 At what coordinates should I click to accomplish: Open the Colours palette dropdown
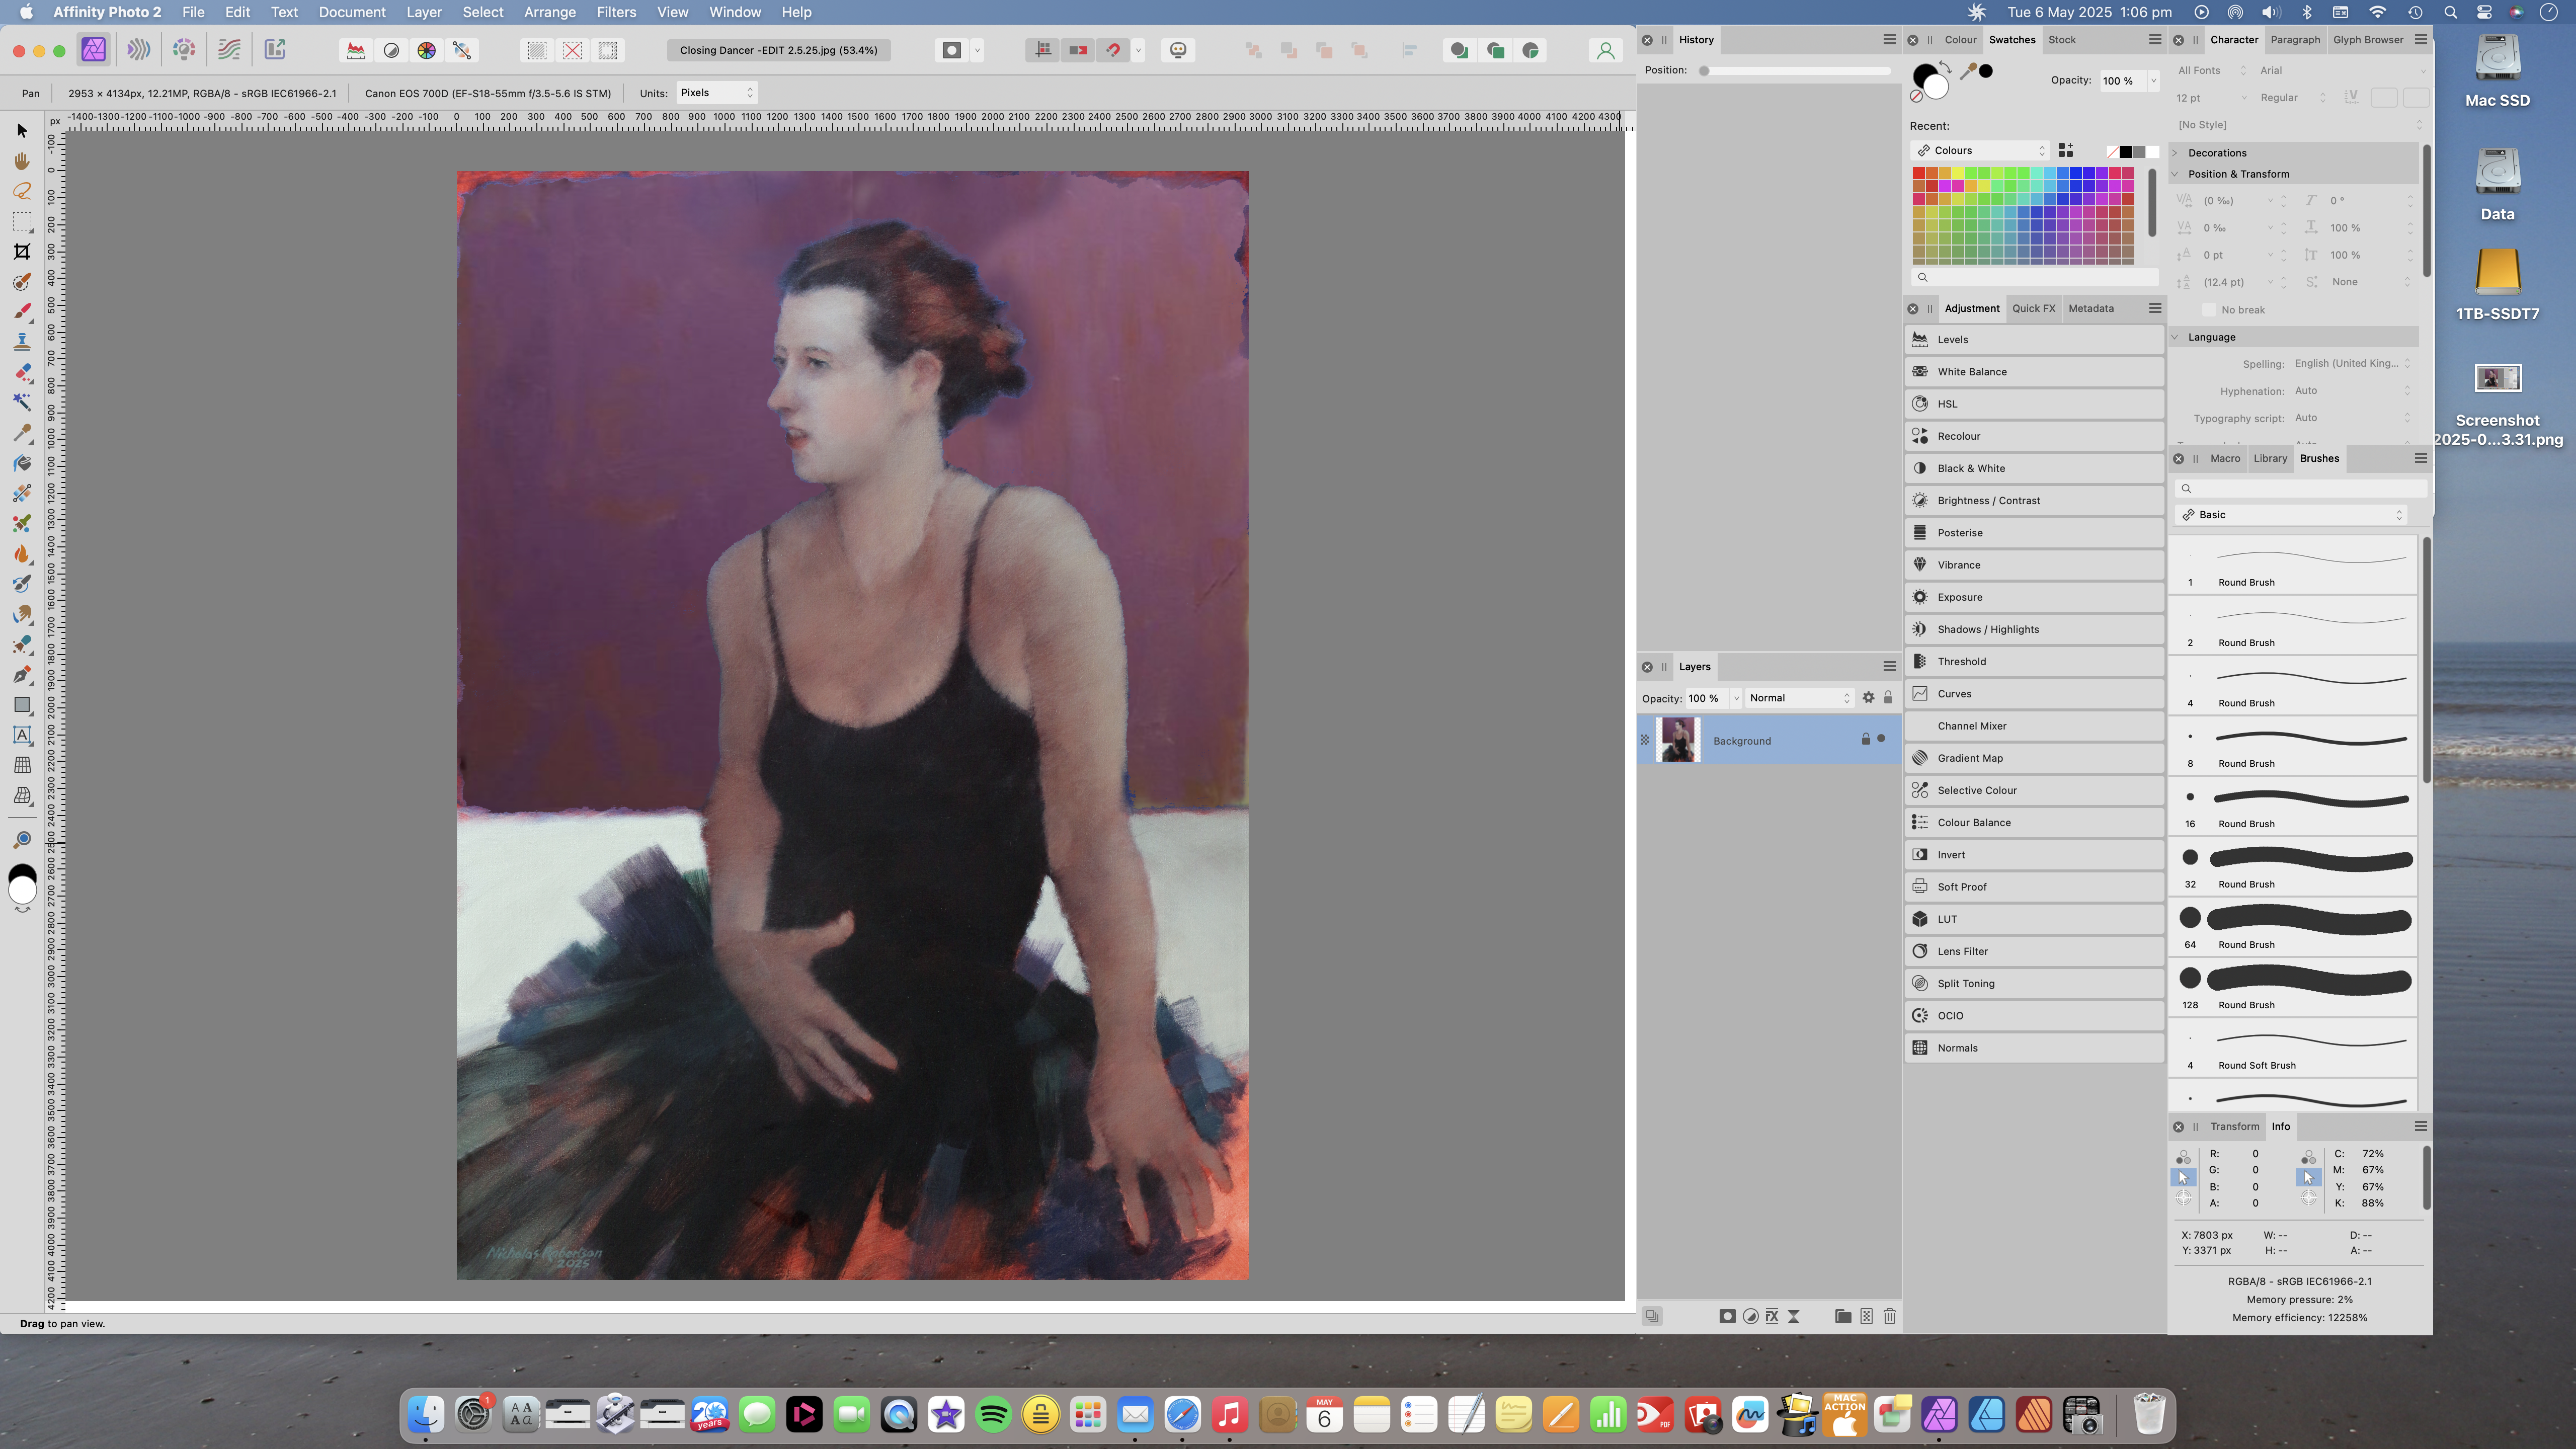pos(1980,151)
